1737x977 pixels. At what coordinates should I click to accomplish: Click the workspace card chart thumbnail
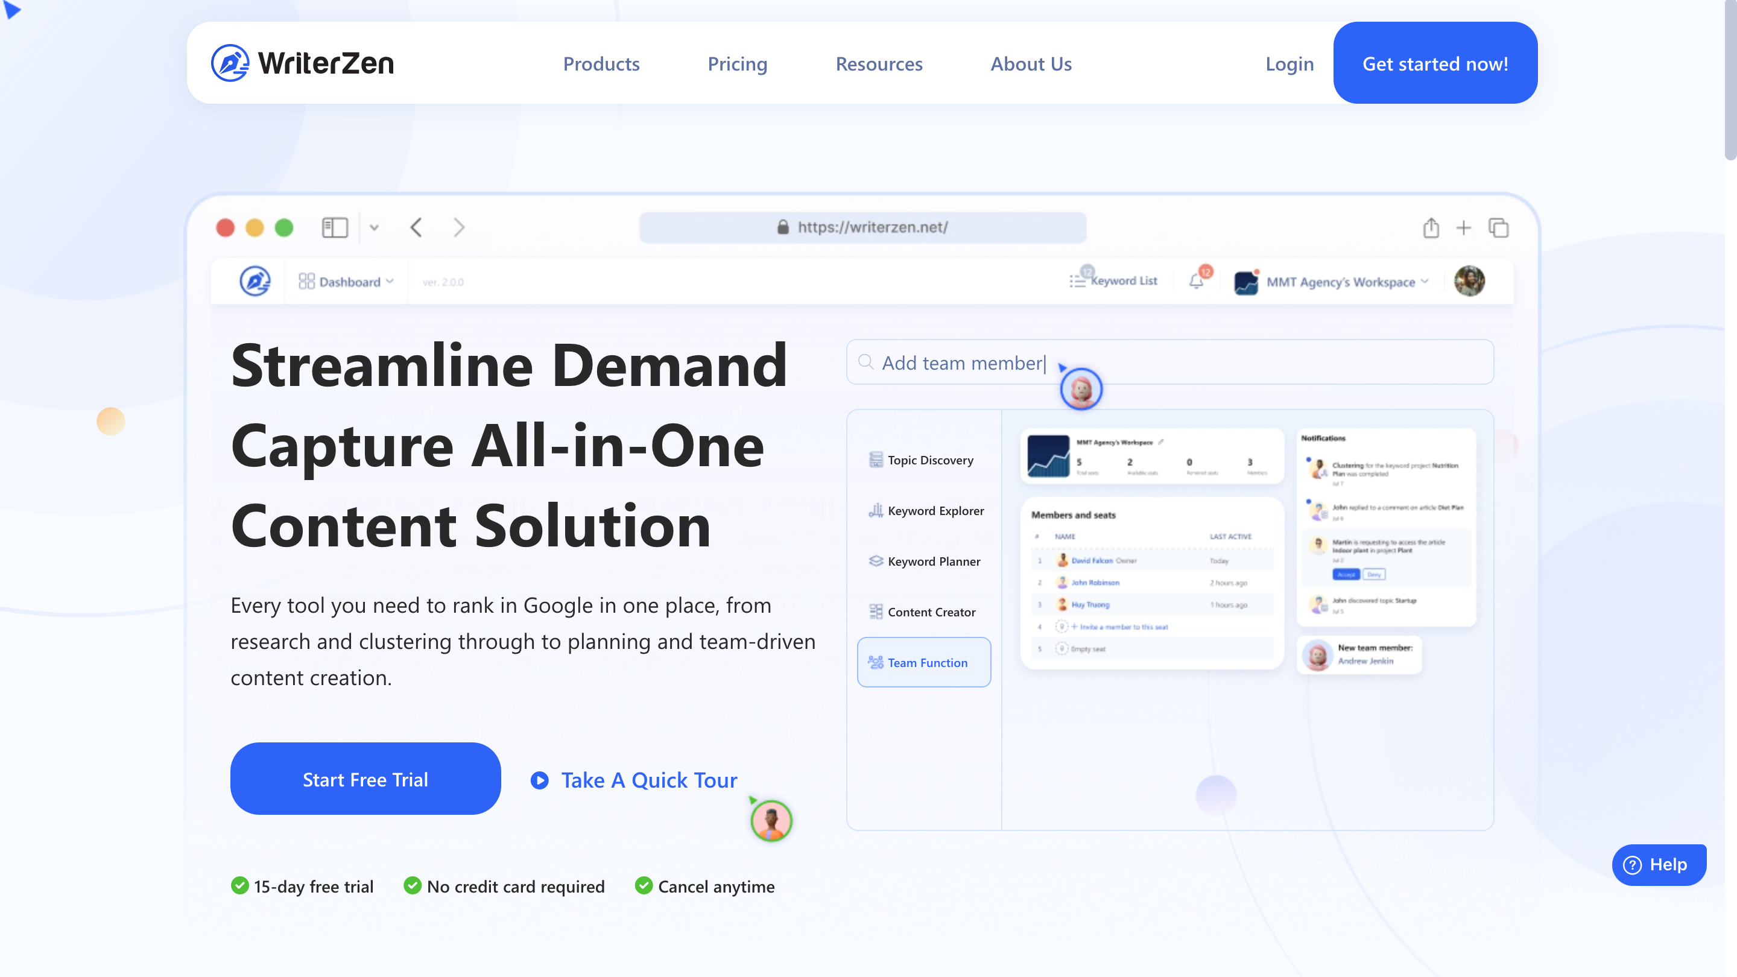1048,457
